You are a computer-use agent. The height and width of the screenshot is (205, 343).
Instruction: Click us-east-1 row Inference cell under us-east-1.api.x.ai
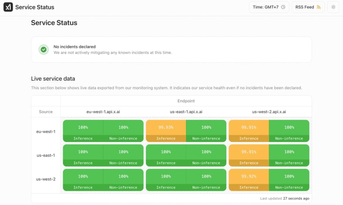(166, 155)
